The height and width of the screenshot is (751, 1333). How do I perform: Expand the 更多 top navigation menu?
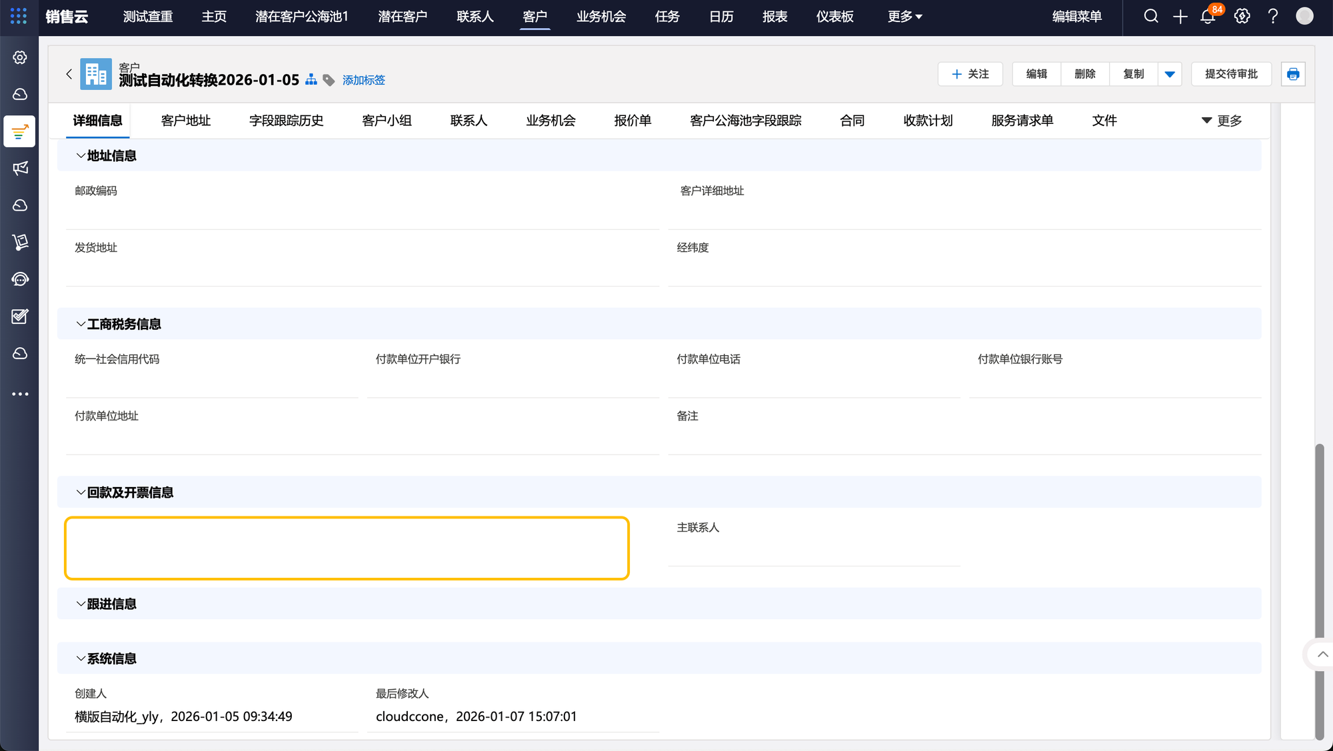904,17
